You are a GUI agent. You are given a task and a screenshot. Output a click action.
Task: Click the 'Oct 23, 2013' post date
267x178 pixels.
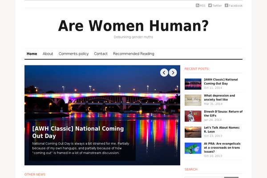point(213,136)
